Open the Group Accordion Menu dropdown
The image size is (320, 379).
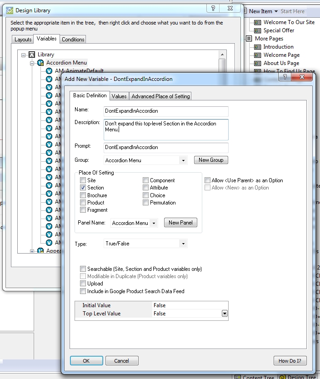coord(183,160)
